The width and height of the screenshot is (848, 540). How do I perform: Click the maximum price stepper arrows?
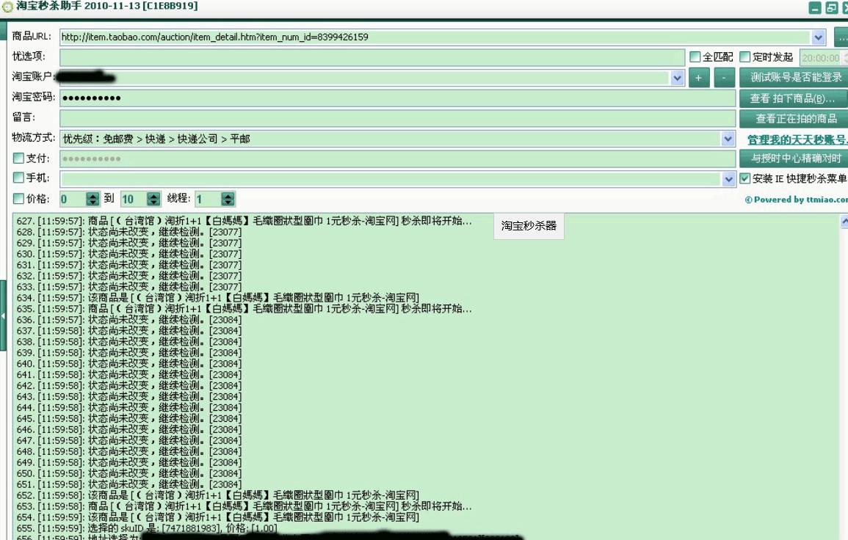click(154, 199)
